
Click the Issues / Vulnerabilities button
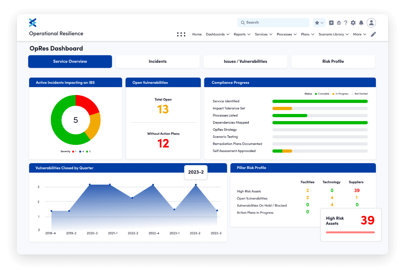click(245, 62)
